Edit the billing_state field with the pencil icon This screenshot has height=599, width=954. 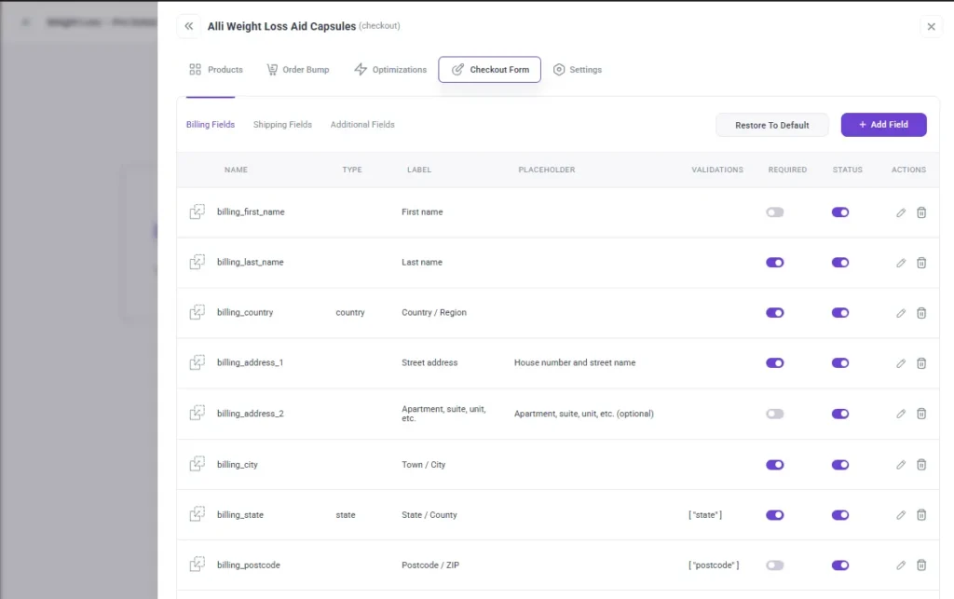(901, 514)
